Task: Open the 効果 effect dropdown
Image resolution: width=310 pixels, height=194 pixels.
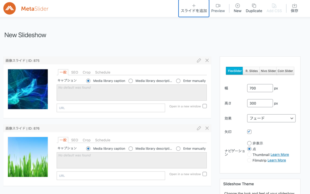Action: click(x=271, y=118)
